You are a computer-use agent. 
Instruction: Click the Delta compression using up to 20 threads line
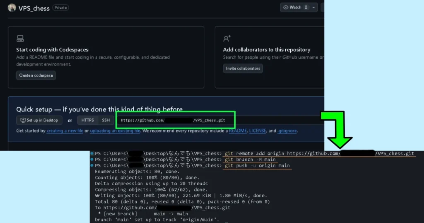click(x=151, y=184)
